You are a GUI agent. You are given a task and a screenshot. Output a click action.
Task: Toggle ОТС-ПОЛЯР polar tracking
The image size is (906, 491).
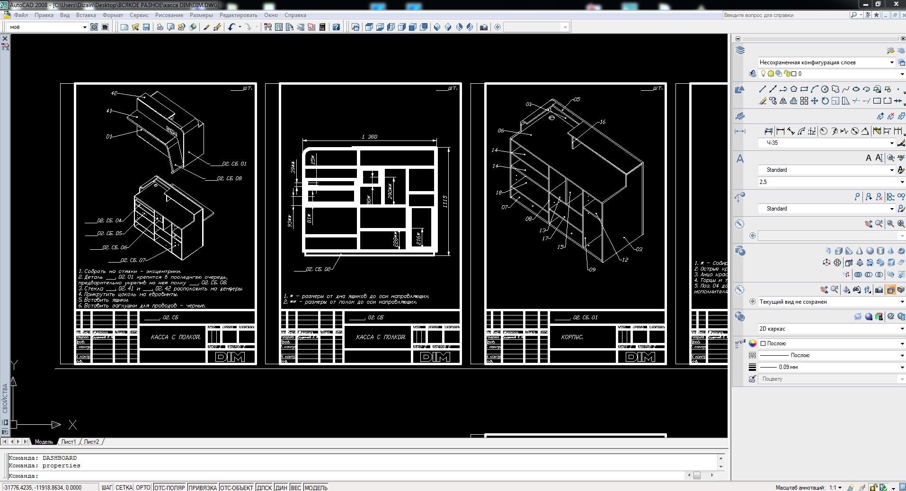169,488
